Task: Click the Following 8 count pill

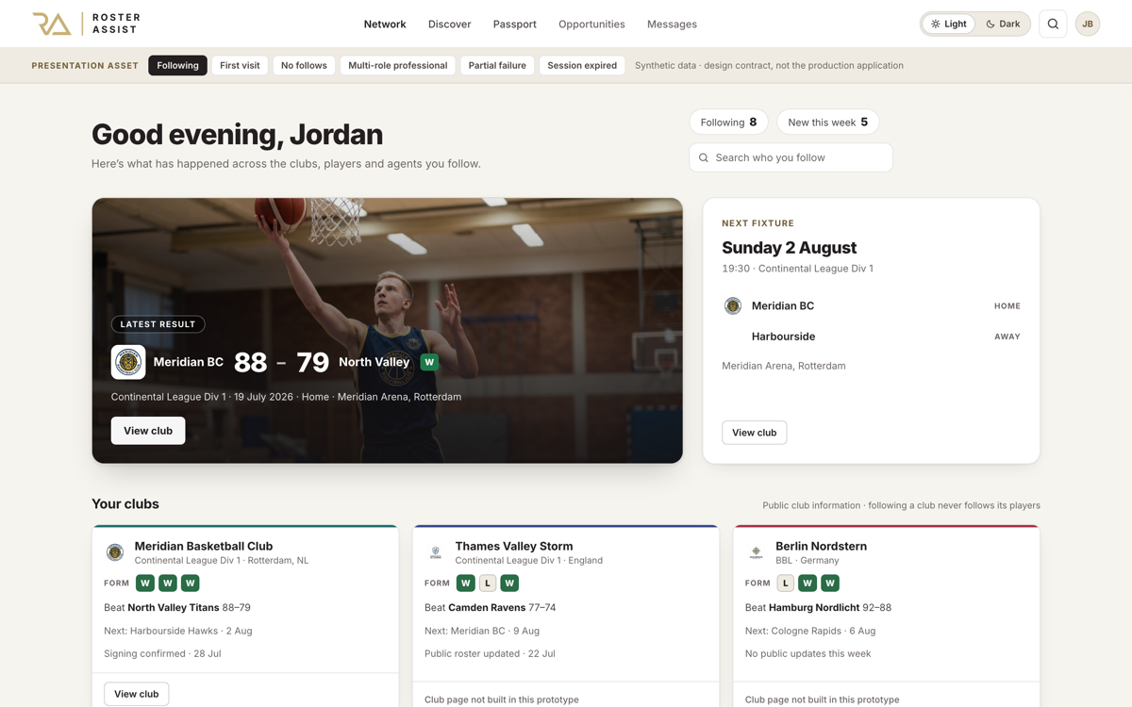Action: (728, 122)
